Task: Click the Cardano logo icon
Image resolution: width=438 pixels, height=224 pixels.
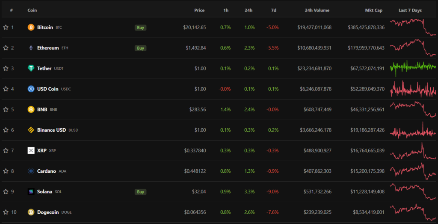Action: 31,171
